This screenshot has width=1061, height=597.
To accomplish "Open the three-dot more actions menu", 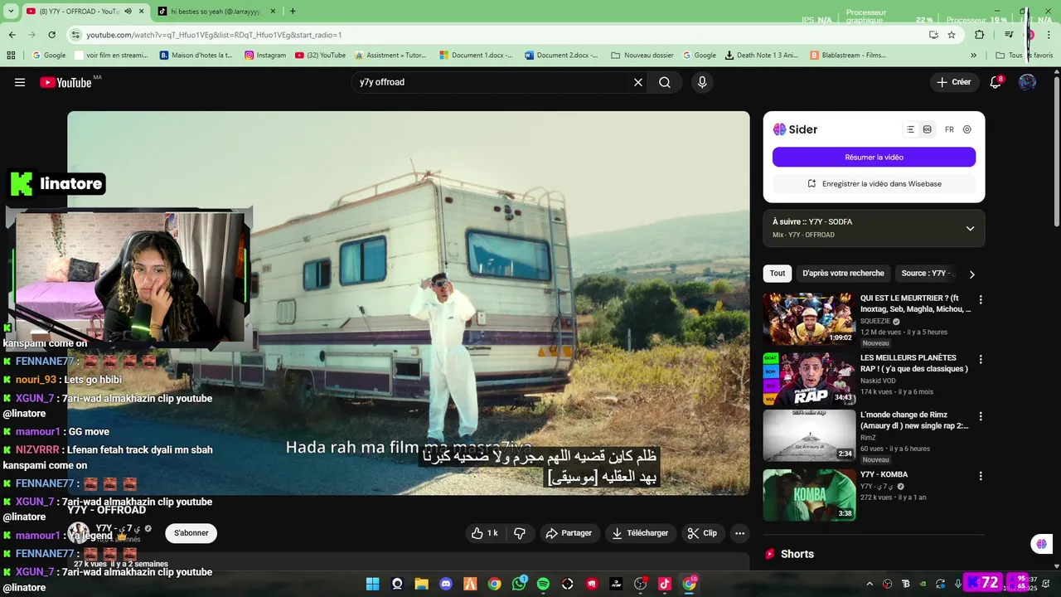I will (x=740, y=533).
